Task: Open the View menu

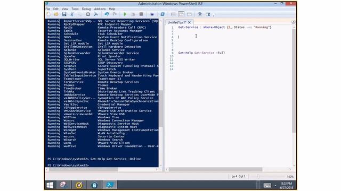Action: coord(65,9)
